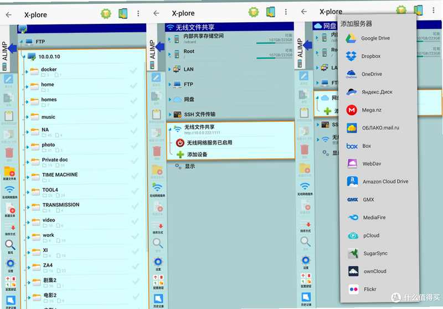Collapse the 10.0.0.10 FTP server node

(x=24, y=57)
